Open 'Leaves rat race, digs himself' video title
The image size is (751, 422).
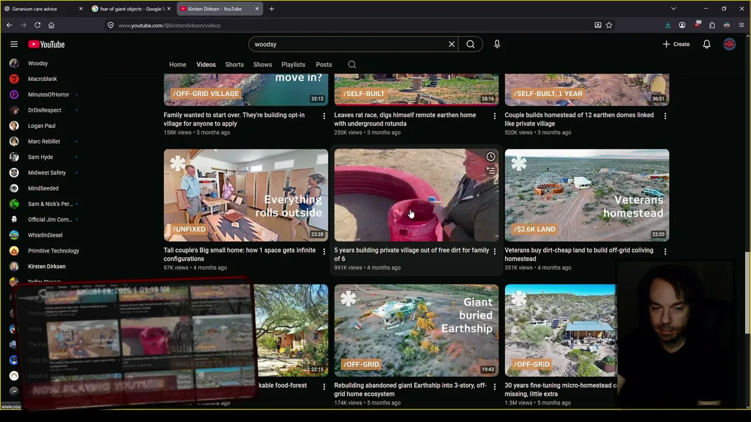pyautogui.click(x=405, y=119)
